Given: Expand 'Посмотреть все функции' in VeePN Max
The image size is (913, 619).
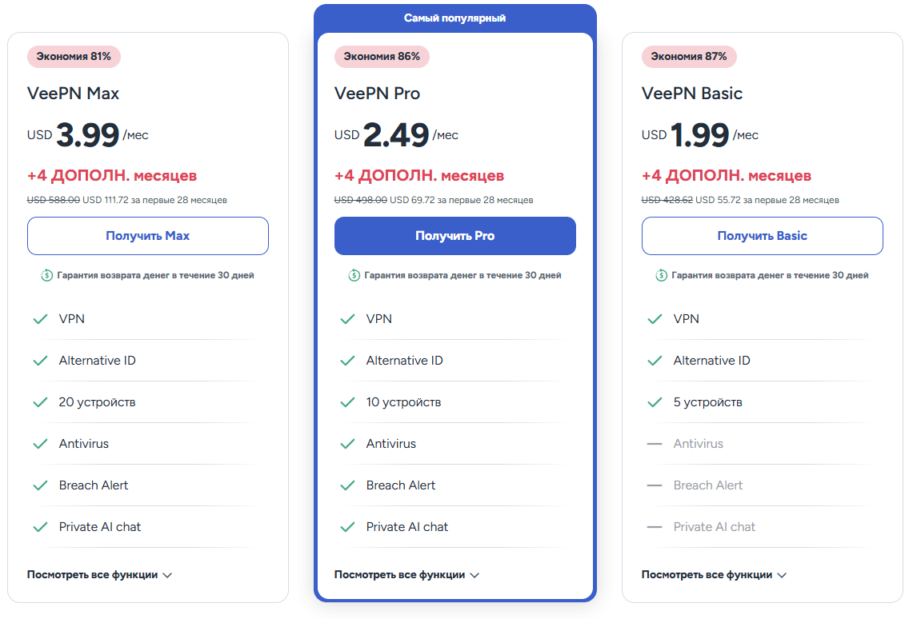Looking at the screenshot, I should (99, 574).
